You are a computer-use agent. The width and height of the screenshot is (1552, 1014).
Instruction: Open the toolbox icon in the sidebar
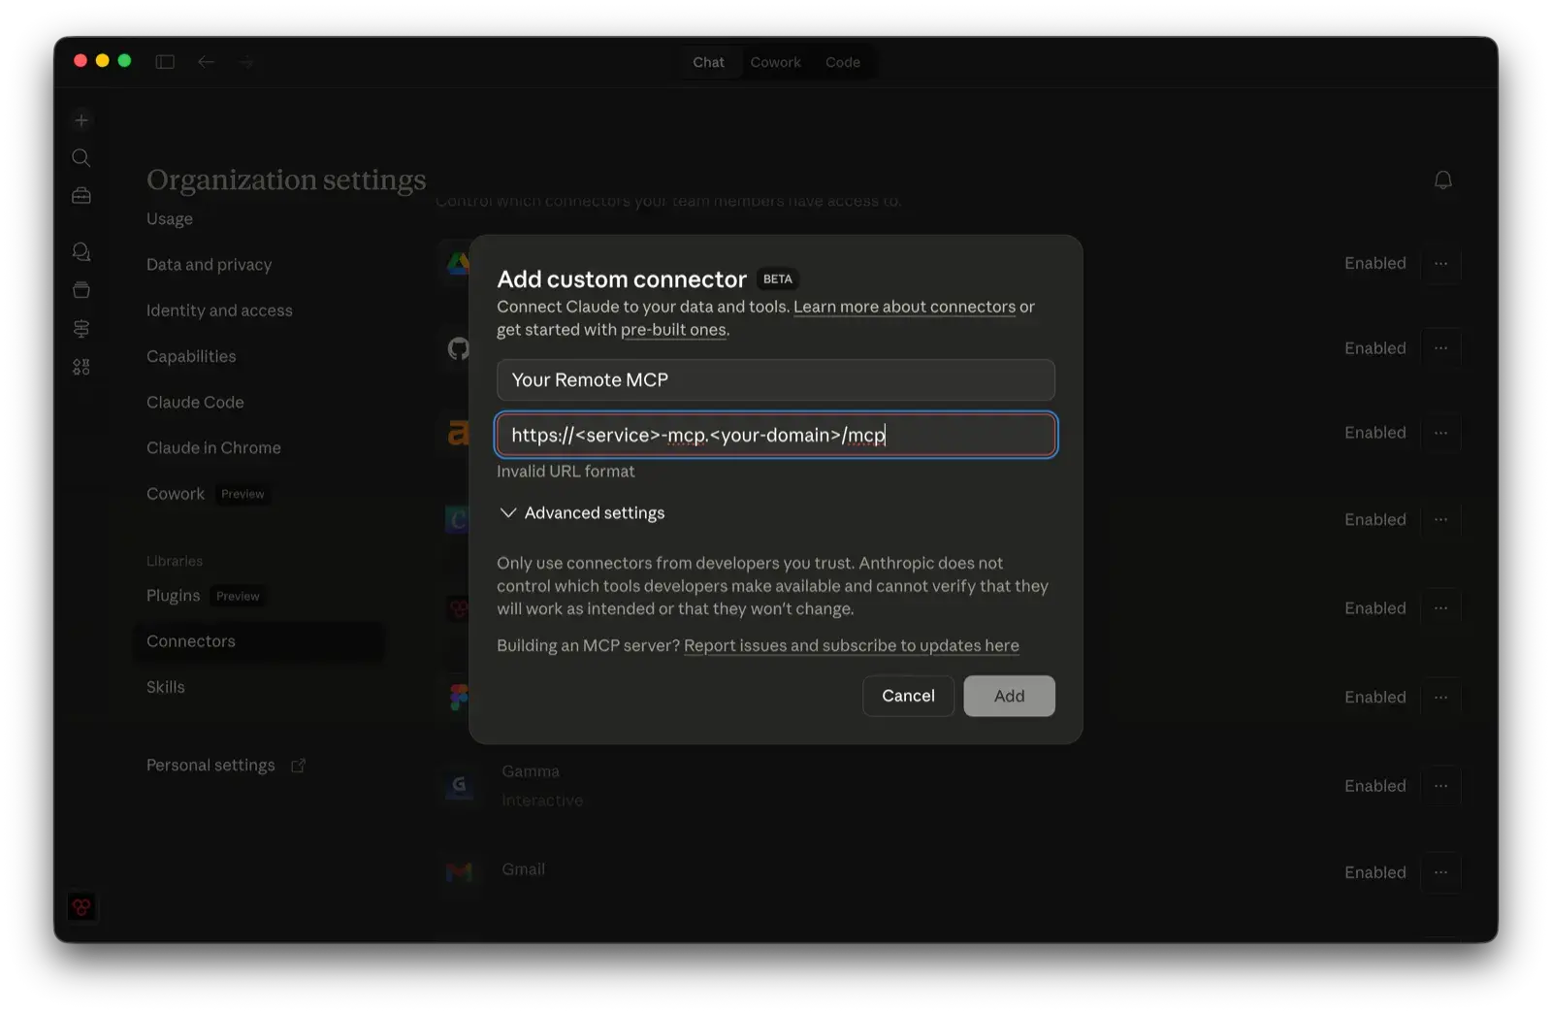point(81,194)
